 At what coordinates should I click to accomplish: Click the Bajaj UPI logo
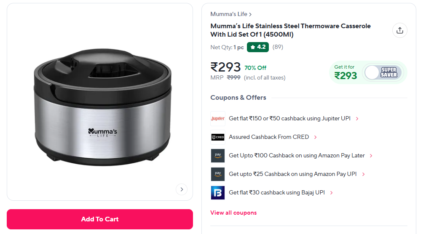tap(218, 193)
